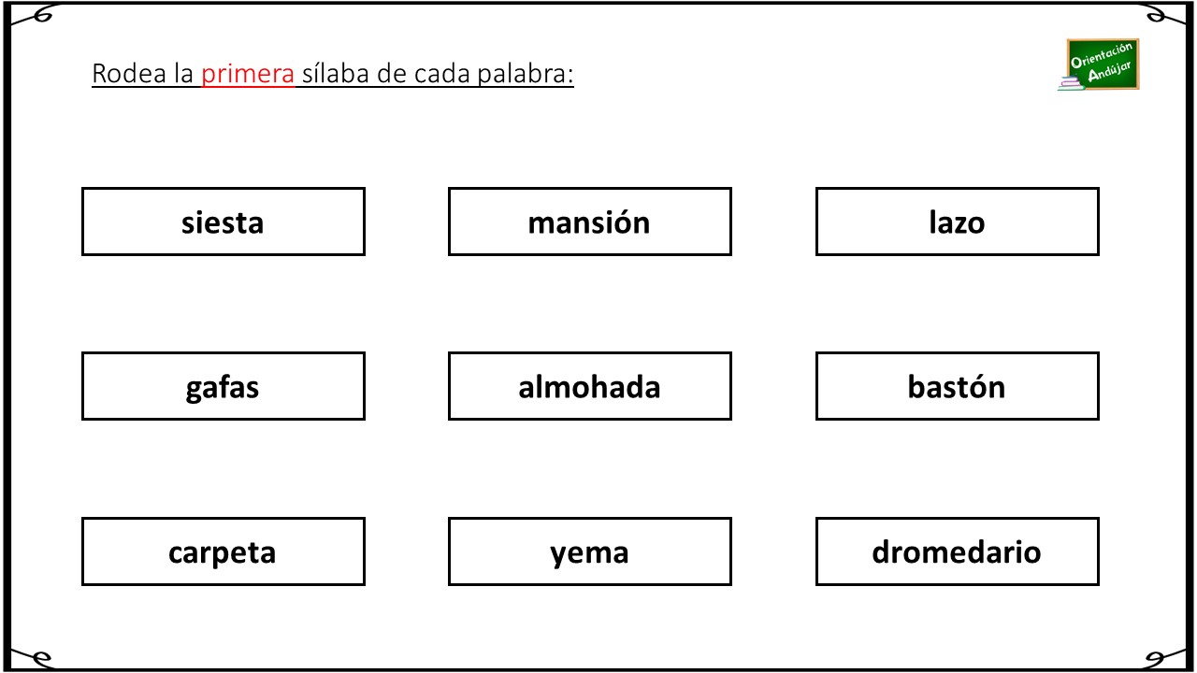Click the top-right corner swirl ornament

point(1165,14)
